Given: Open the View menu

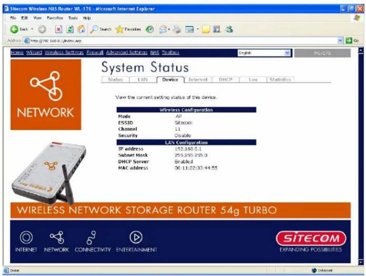Looking at the screenshot, I should coord(37,18).
